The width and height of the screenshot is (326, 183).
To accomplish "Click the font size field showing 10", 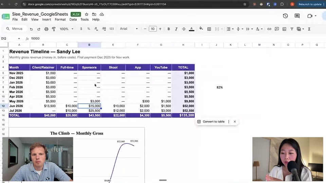I will point(152,29).
